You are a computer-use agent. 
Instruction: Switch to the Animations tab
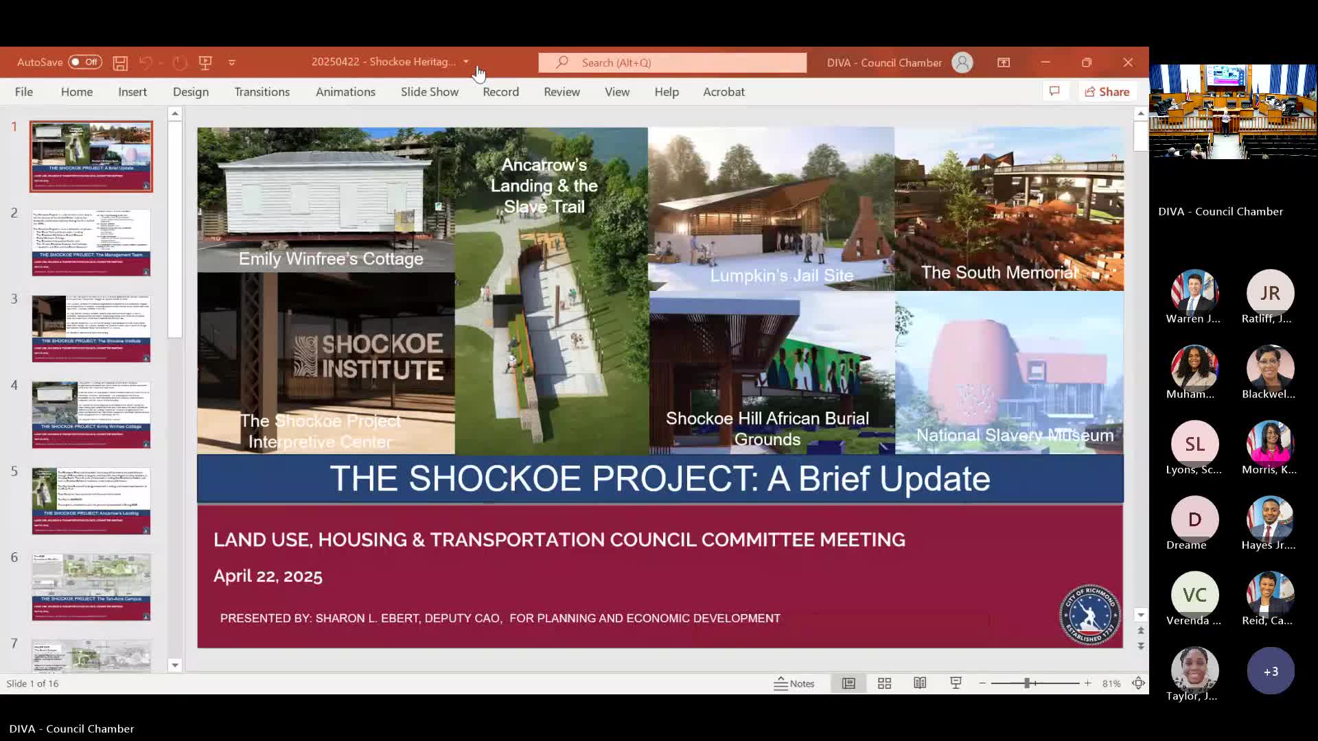(345, 91)
